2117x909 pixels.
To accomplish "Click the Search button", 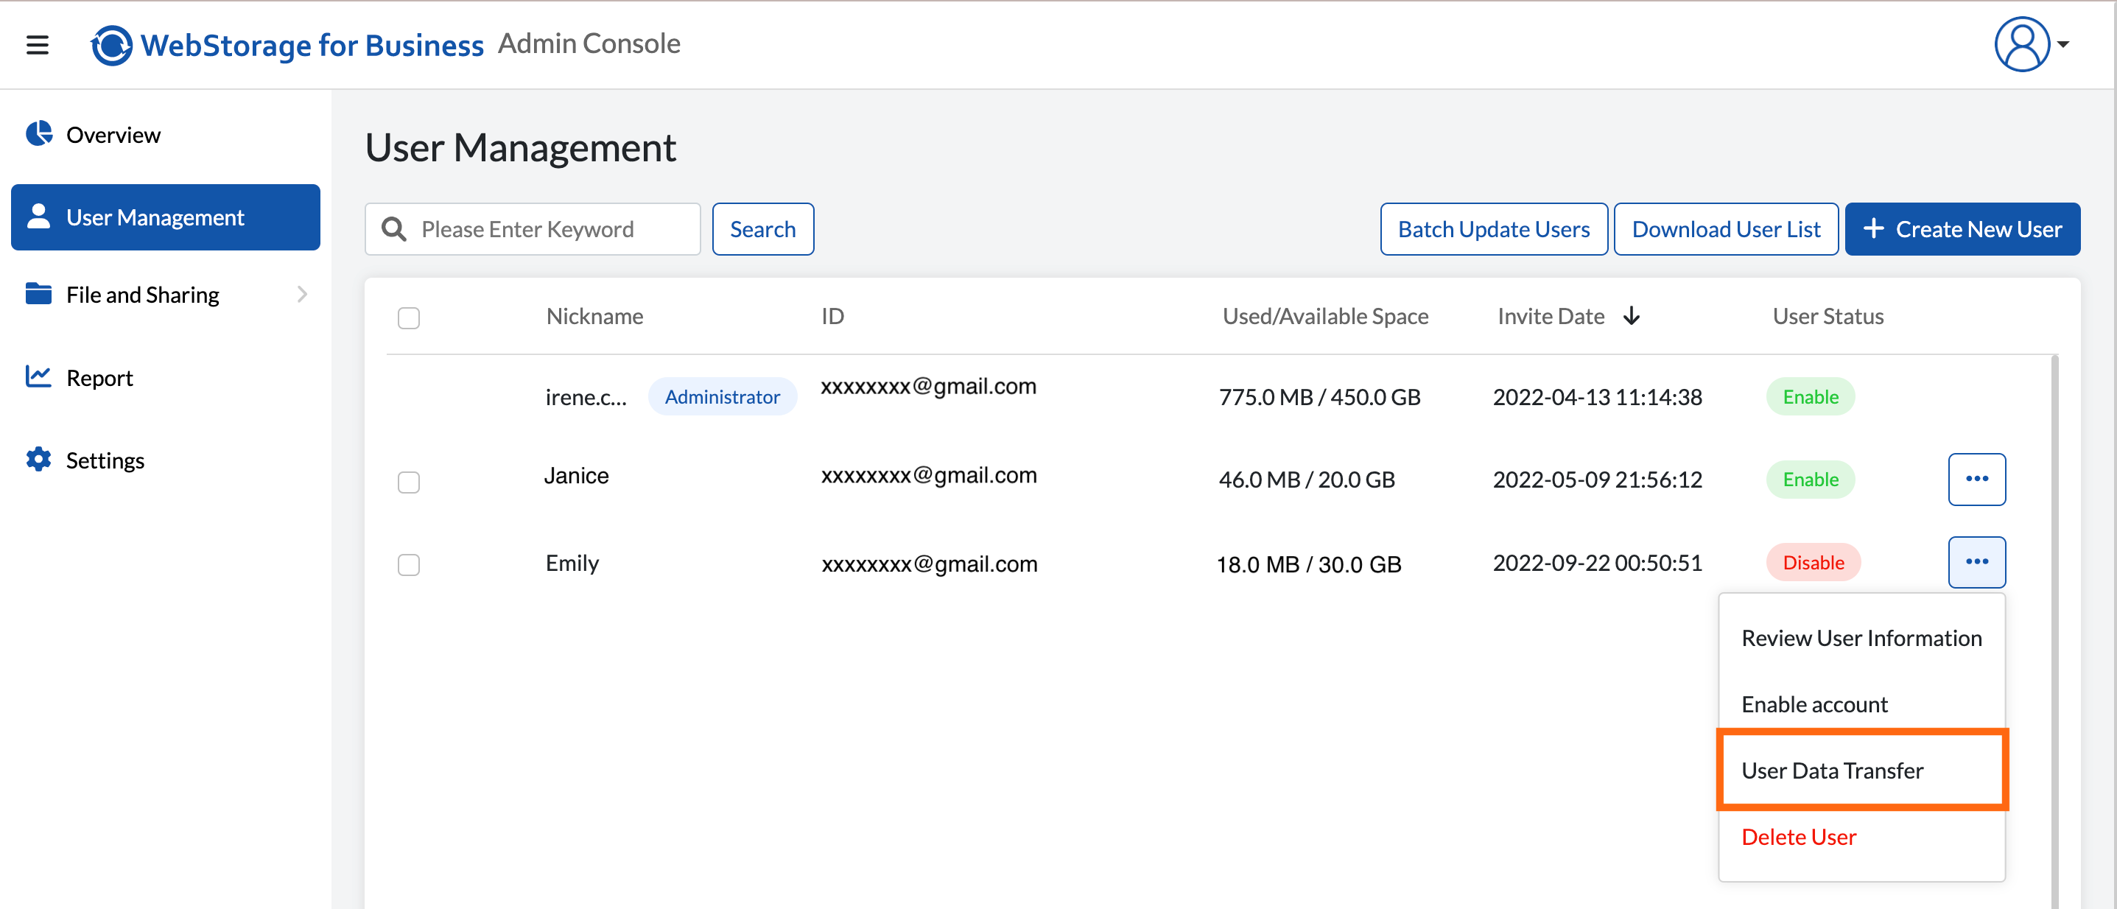I will [x=762, y=229].
